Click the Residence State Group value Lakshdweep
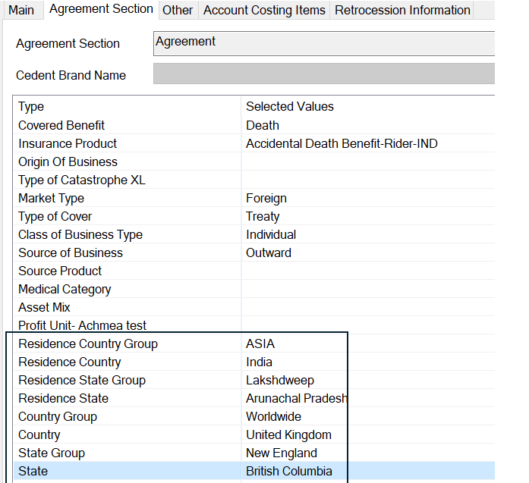This screenshot has height=483, width=529. point(280,380)
